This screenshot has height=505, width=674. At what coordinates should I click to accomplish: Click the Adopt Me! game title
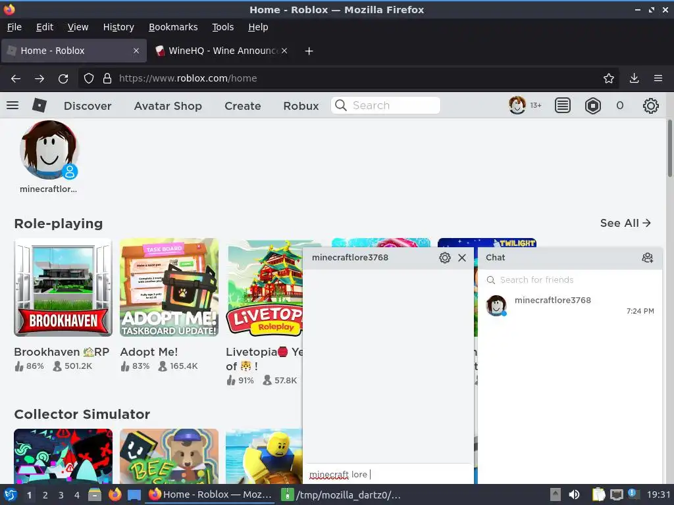(149, 352)
